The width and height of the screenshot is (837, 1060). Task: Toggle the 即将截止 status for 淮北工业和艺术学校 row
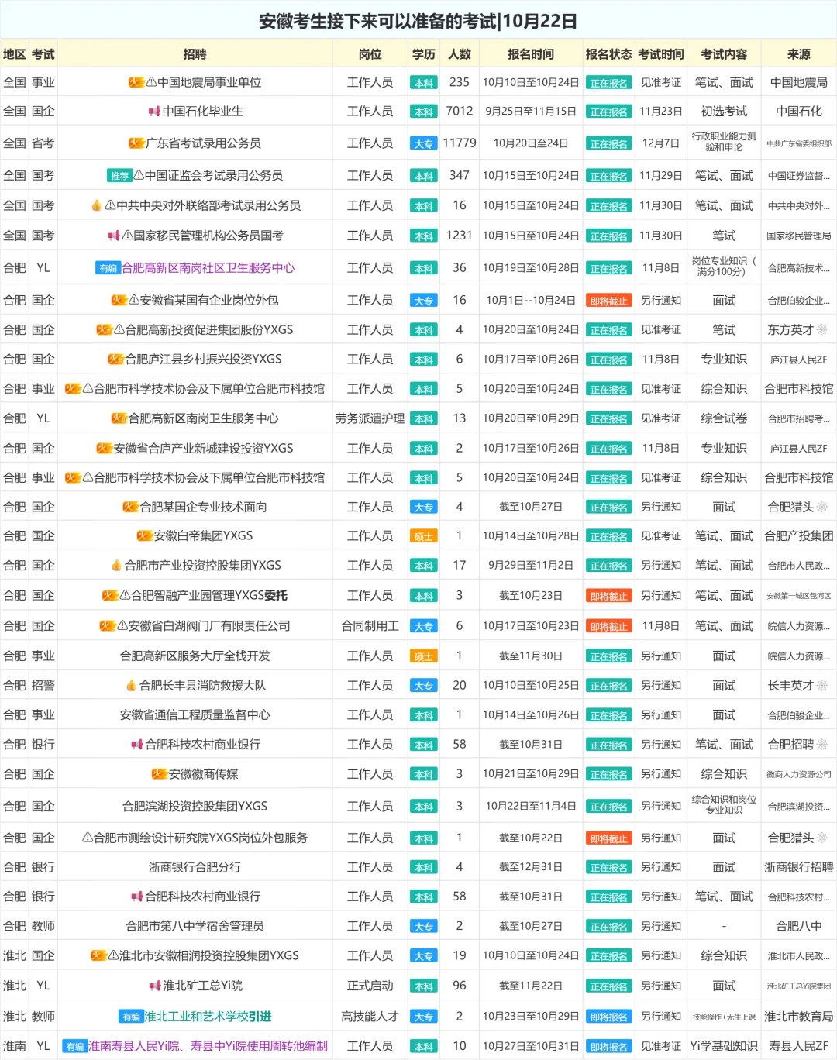[609, 1016]
